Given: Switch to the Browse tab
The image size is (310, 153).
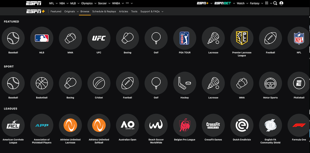Looking at the screenshot, I should point(85,12).
